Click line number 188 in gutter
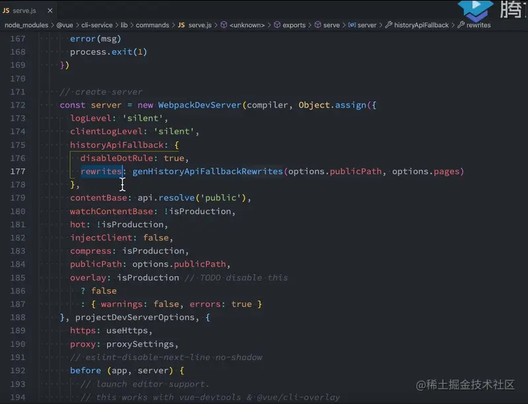 click(x=18, y=318)
